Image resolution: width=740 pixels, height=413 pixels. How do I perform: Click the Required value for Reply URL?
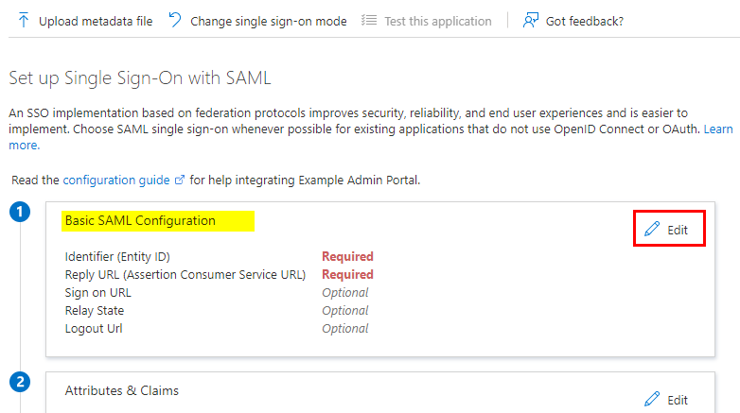pos(347,274)
